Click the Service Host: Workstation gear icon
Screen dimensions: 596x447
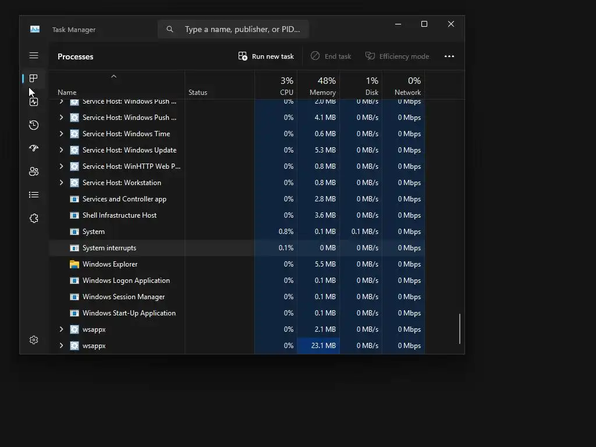pos(74,182)
